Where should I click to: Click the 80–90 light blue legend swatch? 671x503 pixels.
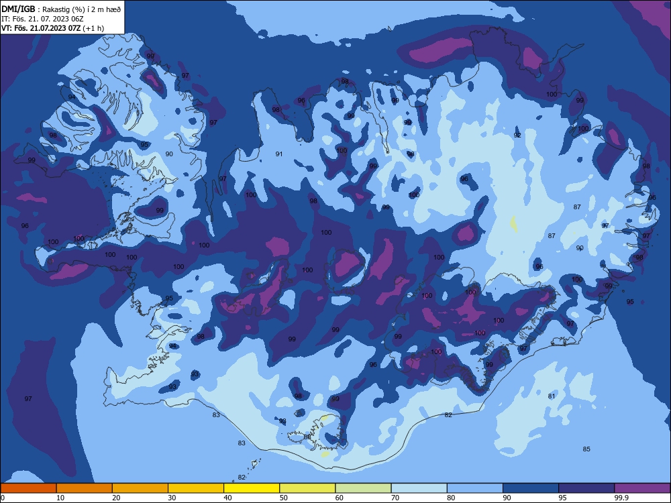[x=475, y=488]
